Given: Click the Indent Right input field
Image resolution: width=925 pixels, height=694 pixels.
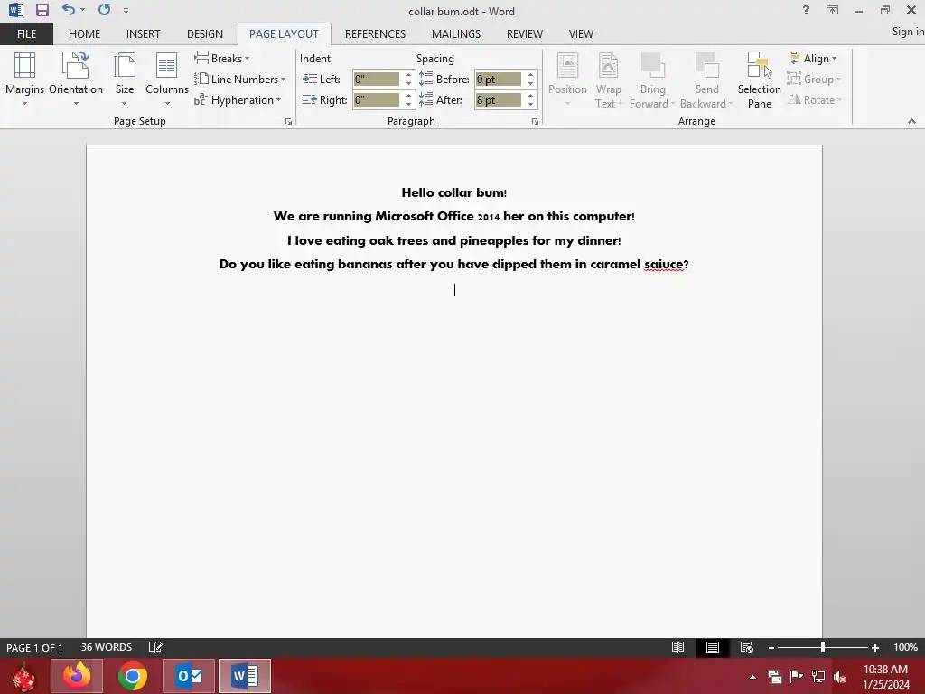Looking at the screenshot, I should [x=377, y=99].
